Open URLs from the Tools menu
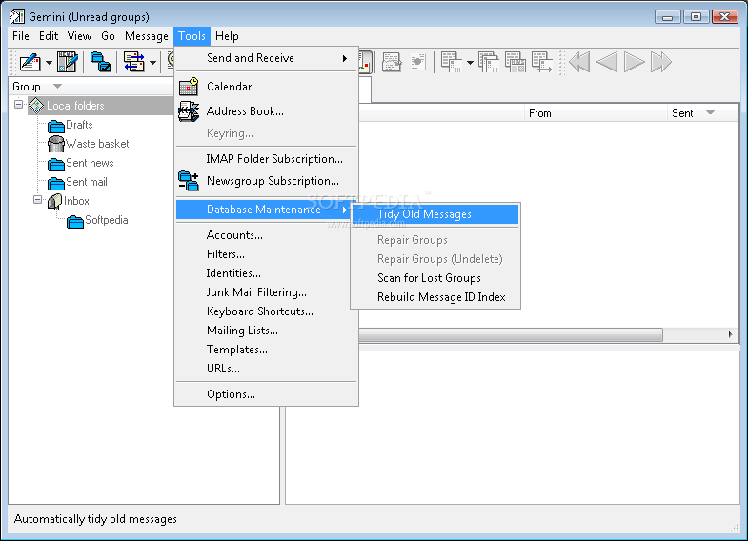Screen dimensions: 748x541 click(x=267, y=369)
